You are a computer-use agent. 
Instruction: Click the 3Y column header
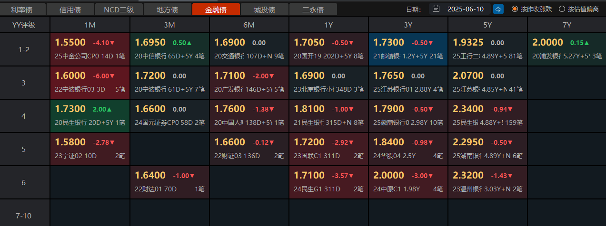[x=408, y=25]
